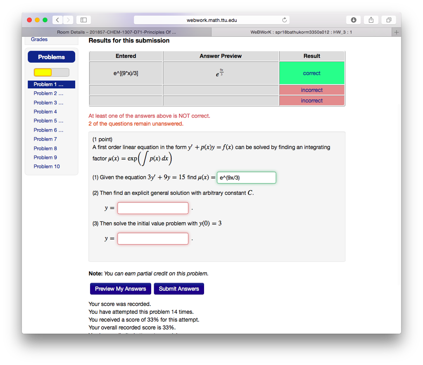Viewport: 423px width, 365px height.
Task: Toggle the Sidebar icon in Safari toolbar
Action: click(x=83, y=19)
